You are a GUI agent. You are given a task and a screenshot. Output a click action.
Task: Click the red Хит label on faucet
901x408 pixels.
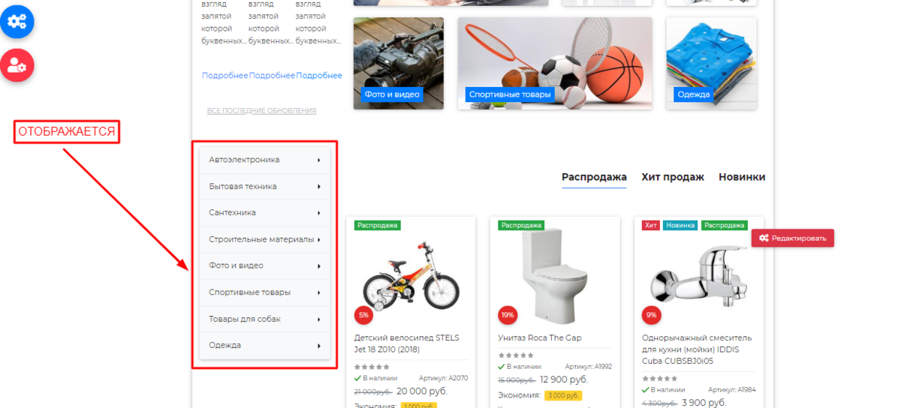(651, 225)
